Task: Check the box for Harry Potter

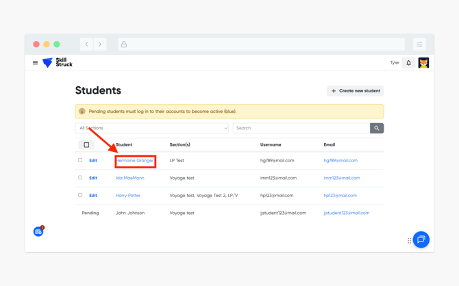Action: (x=80, y=195)
